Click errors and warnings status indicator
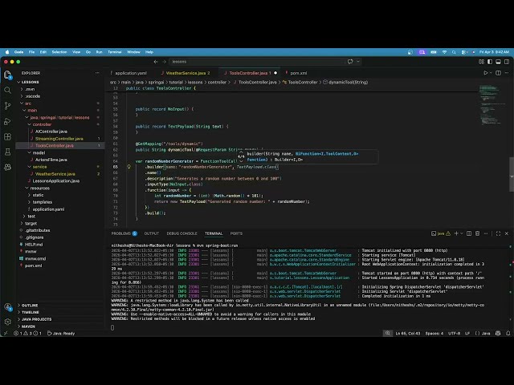The image size is (514, 385). tap(27, 334)
